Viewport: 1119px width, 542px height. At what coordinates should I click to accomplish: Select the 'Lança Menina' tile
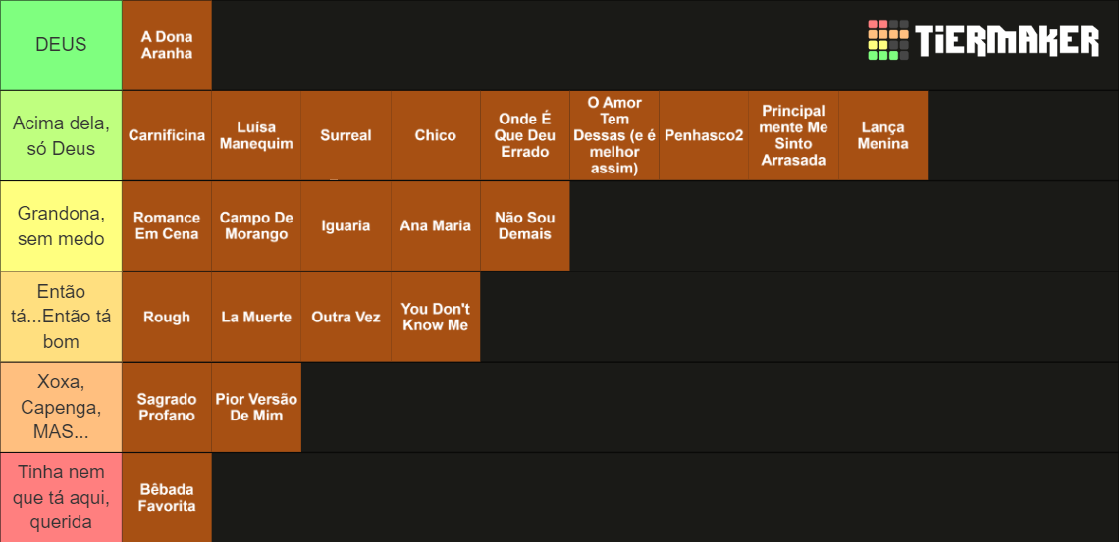[x=882, y=135]
